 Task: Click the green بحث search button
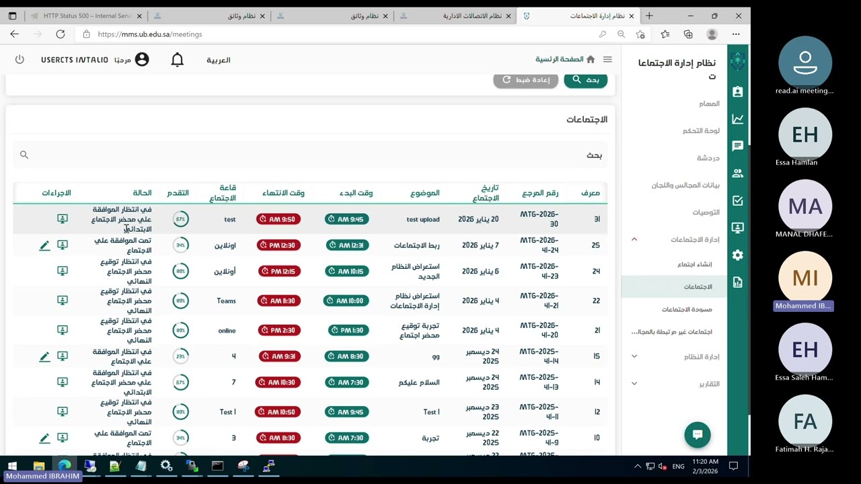click(586, 80)
